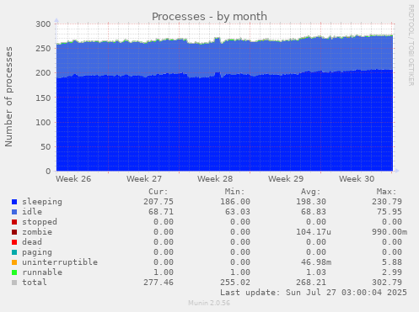Click uninterruptible maximum value 5.88

pyautogui.click(x=392, y=262)
